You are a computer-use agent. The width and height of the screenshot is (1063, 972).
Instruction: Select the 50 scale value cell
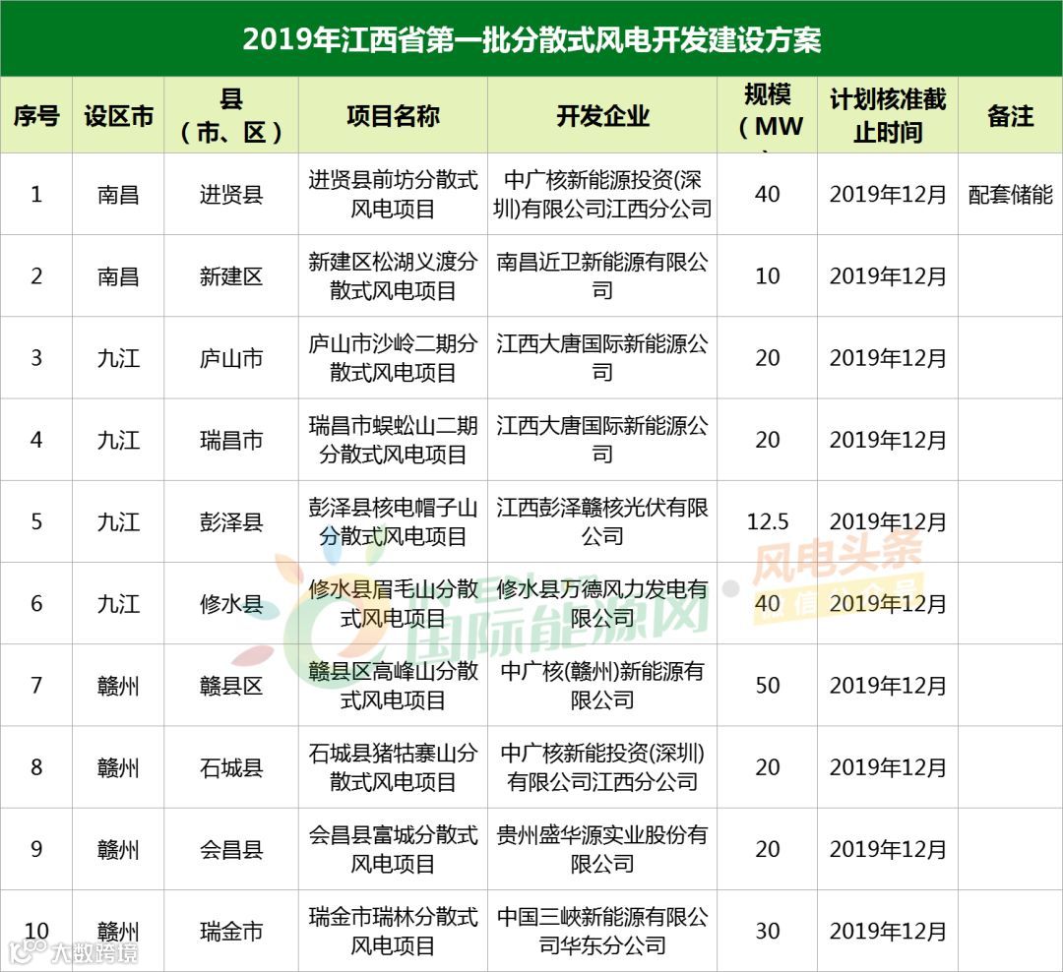click(x=768, y=686)
